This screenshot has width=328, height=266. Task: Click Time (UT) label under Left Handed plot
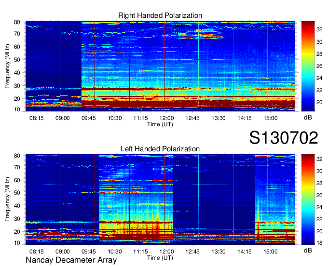tap(160, 258)
